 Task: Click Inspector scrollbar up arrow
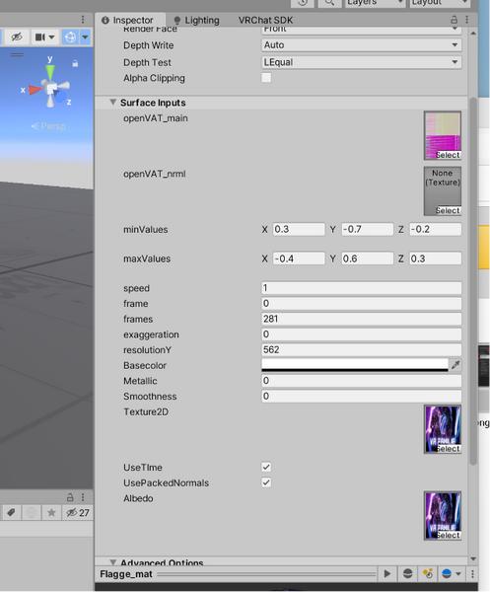pyautogui.click(x=473, y=34)
